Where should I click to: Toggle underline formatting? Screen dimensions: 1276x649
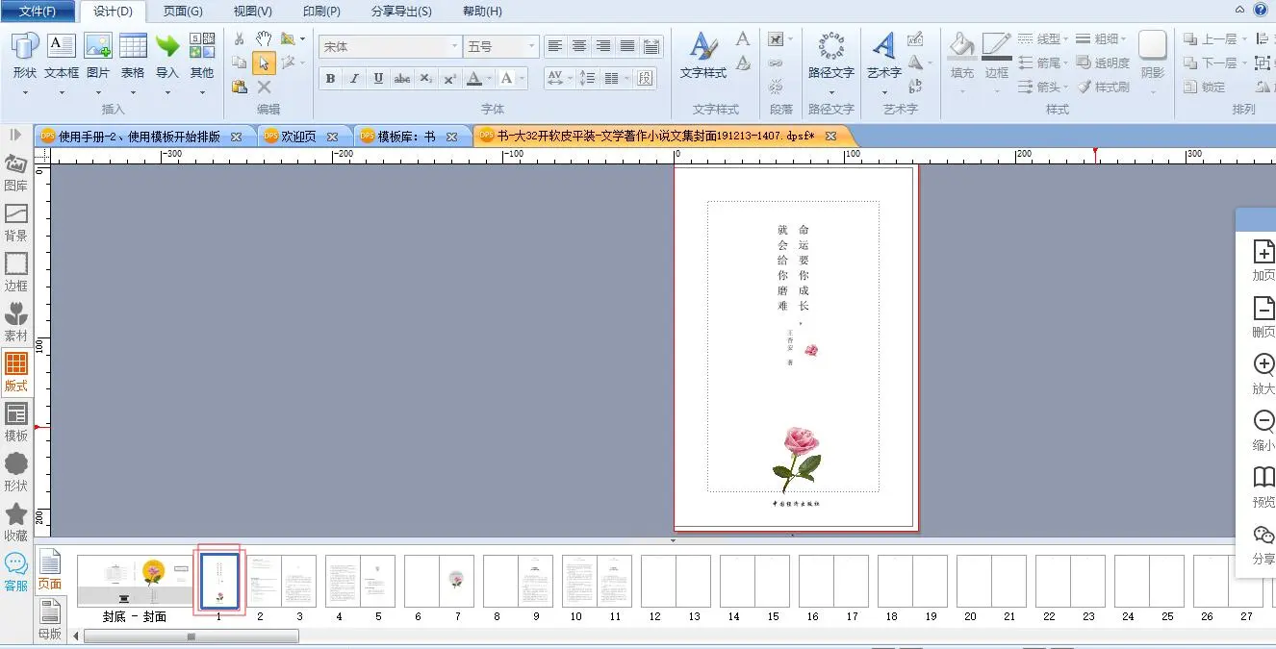tap(378, 79)
